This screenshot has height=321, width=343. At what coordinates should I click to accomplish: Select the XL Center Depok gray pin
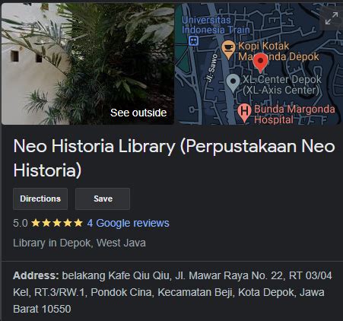pos(233,83)
